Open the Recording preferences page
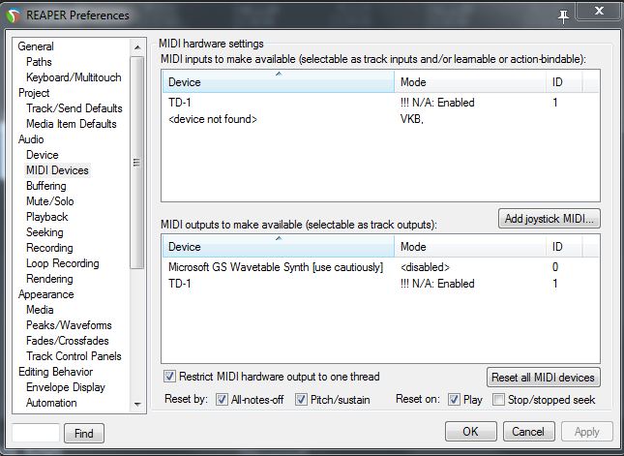 (x=49, y=248)
